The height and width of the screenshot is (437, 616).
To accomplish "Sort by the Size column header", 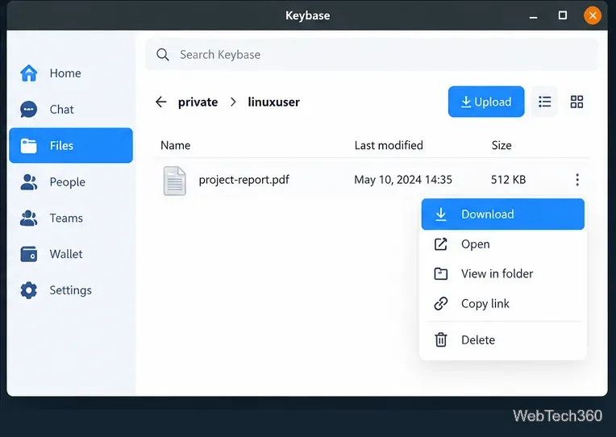I will point(502,145).
